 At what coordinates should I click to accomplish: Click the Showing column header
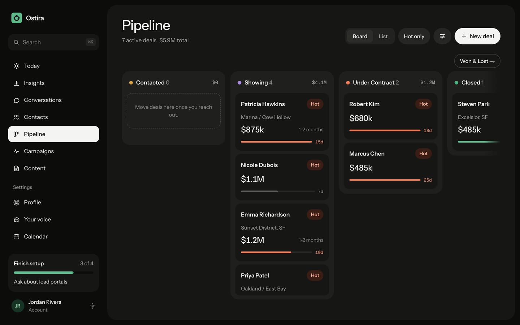[x=282, y=83]
